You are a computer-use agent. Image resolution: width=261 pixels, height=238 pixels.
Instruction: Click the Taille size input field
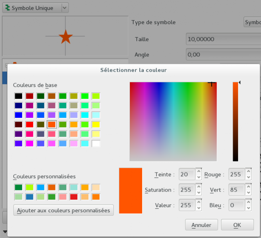pyautogui.click(x=222, y=39)
